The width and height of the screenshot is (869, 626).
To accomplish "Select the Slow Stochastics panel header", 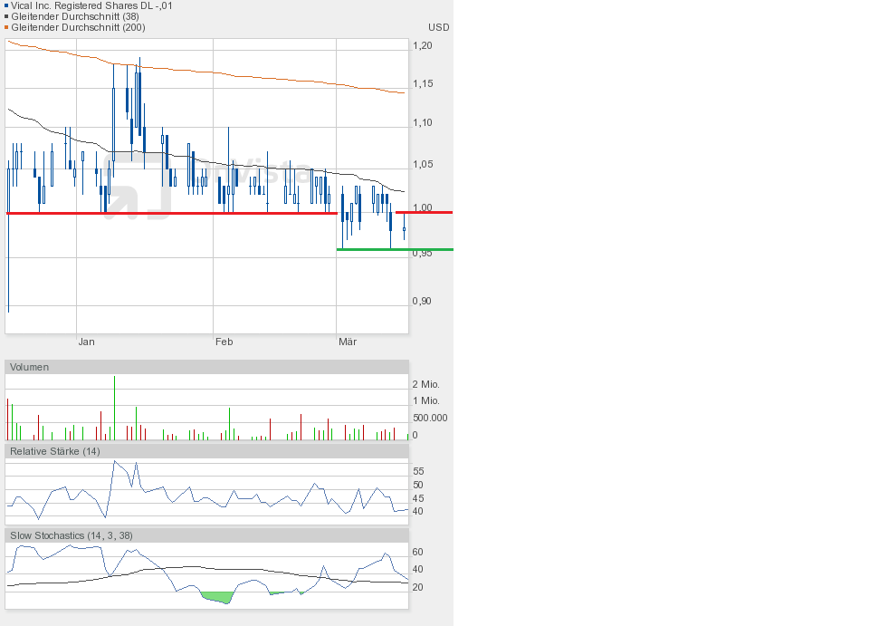I will (x=72, y=535).
